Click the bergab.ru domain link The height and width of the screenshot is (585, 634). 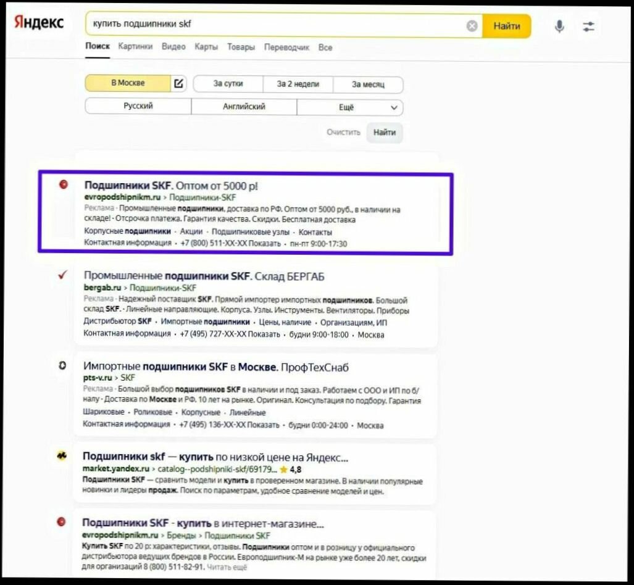pyautogui.click(x=102, y=288)
